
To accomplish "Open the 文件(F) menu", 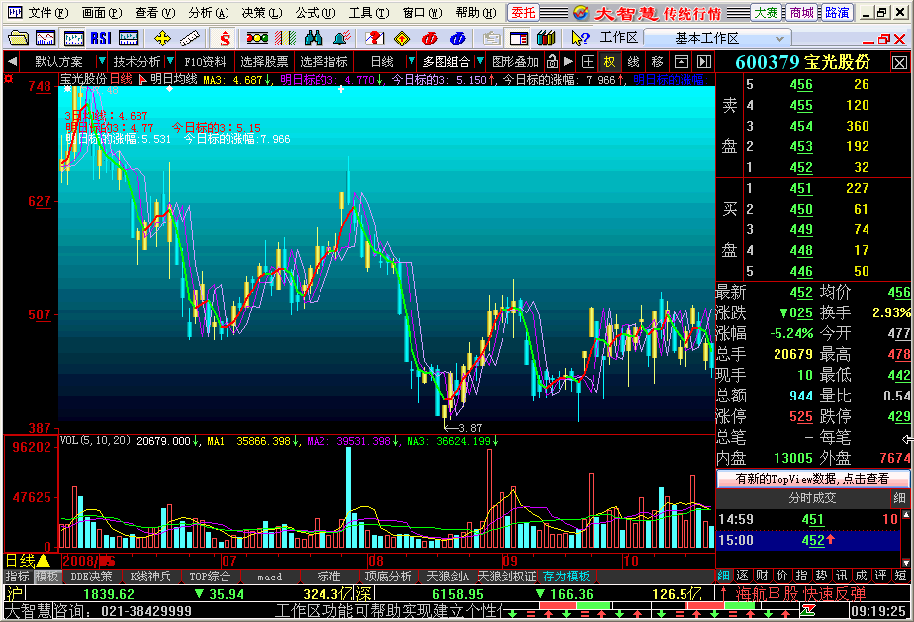I will (x=48, y=12).
